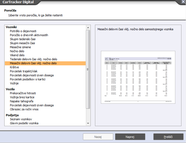Choose Skupni tedenski časi report

coord(23,39)
